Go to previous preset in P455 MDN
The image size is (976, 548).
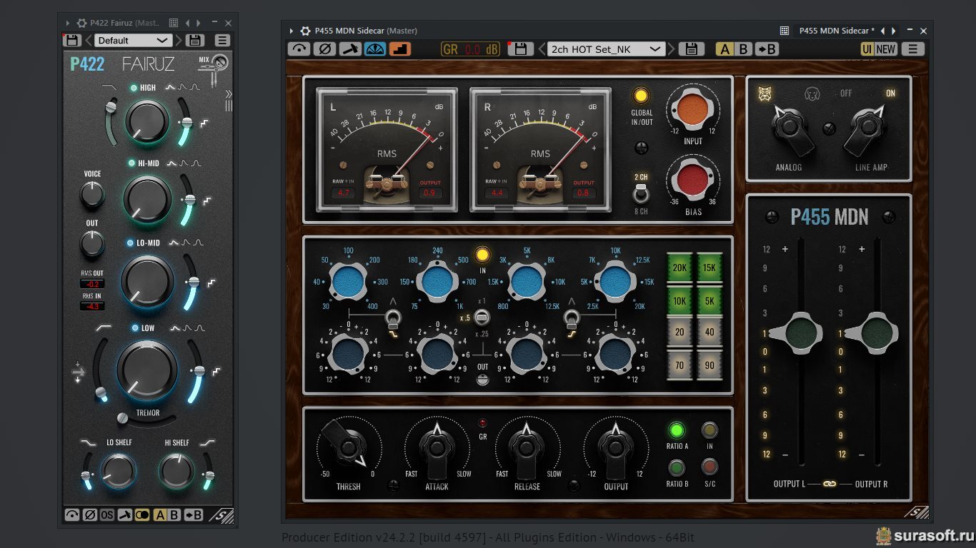(541, 49)
